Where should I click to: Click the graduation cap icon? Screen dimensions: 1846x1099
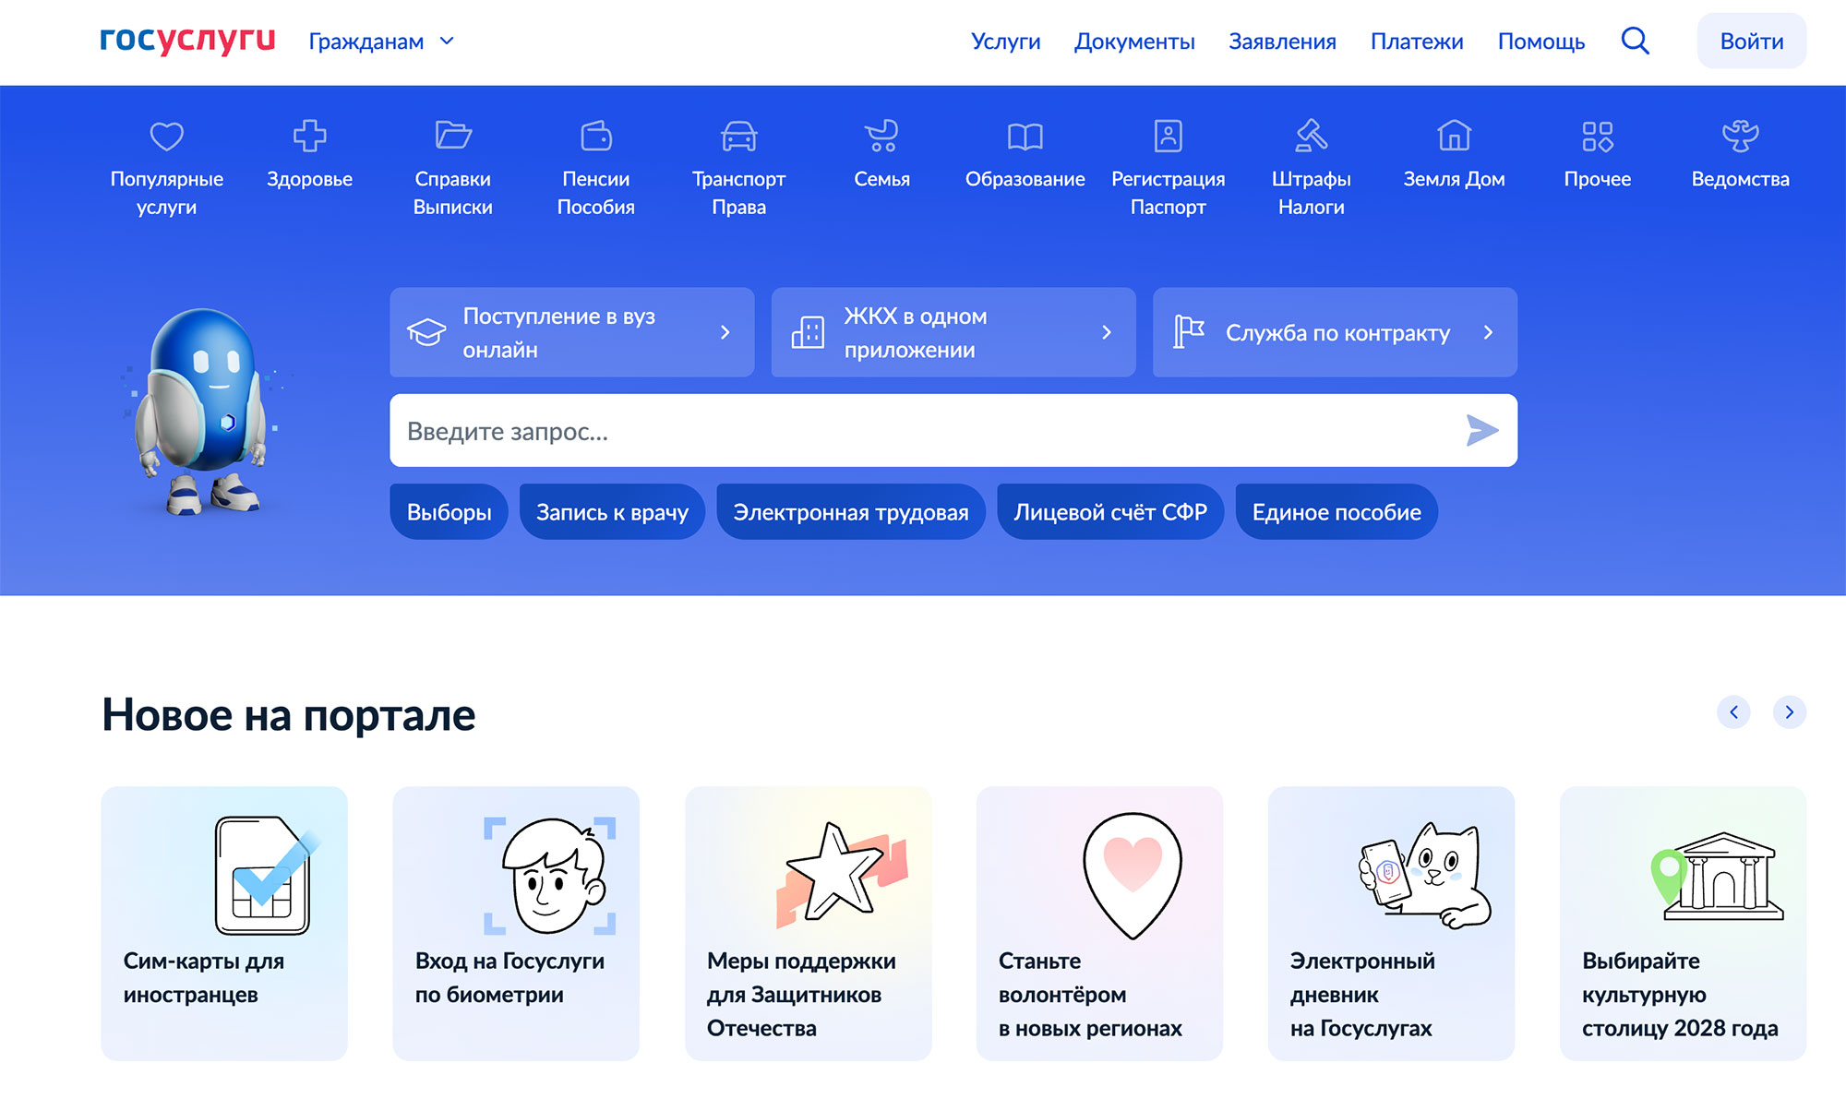pos(426,332)
